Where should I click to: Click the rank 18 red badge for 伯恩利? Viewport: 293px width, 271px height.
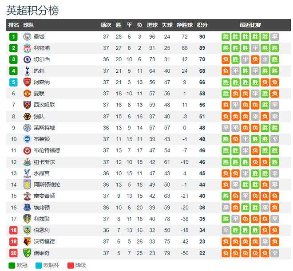[13, 230]
